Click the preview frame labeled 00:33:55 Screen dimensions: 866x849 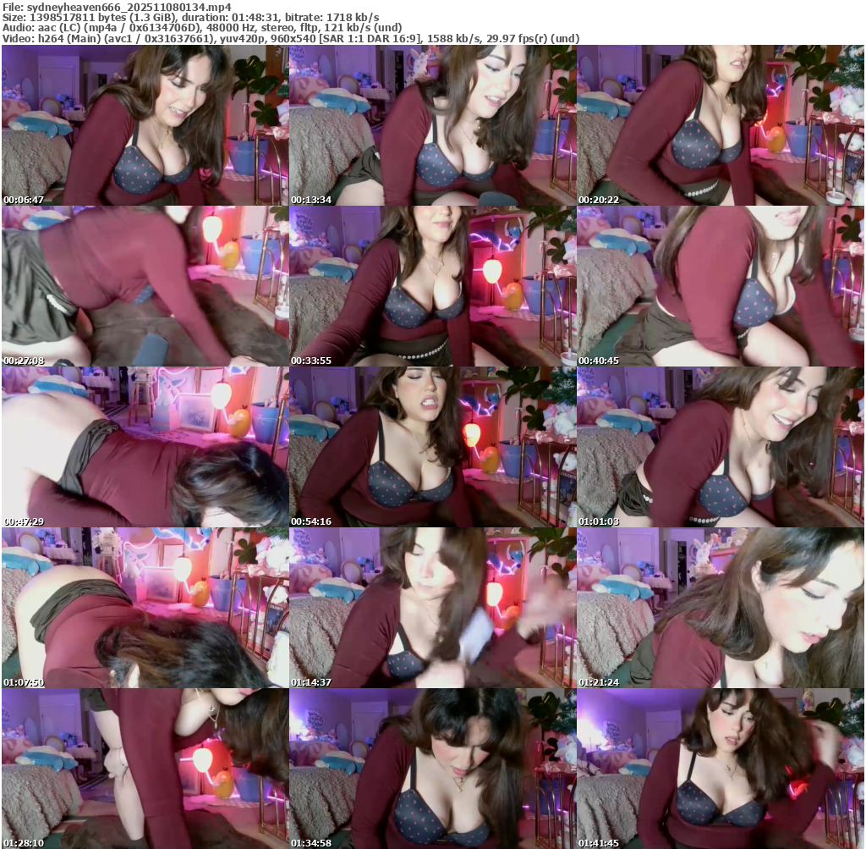click(x=432, y=286)
